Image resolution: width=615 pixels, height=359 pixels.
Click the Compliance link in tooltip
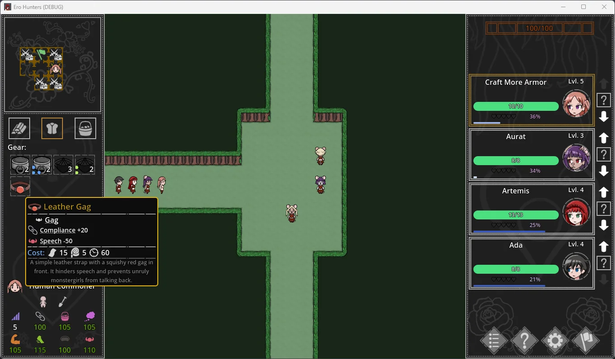pyautogui.click(x=58, y=230)
